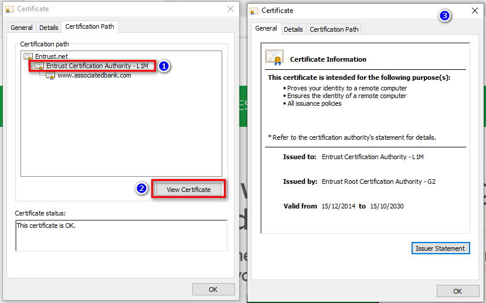Open General tab in left Certificate window
The width and height of the screenshot is (486, 303).
pyautogui.click(x=21, y=28)
